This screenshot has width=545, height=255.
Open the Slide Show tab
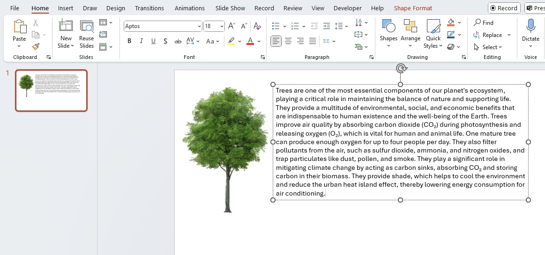pos(230,8)
